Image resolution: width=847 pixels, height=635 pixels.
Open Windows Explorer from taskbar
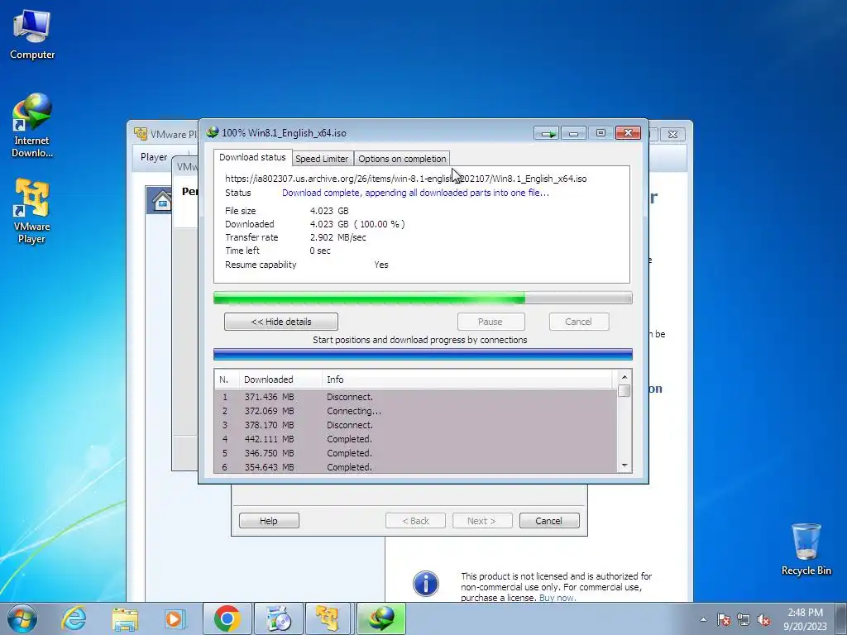[x=125, y=618]
